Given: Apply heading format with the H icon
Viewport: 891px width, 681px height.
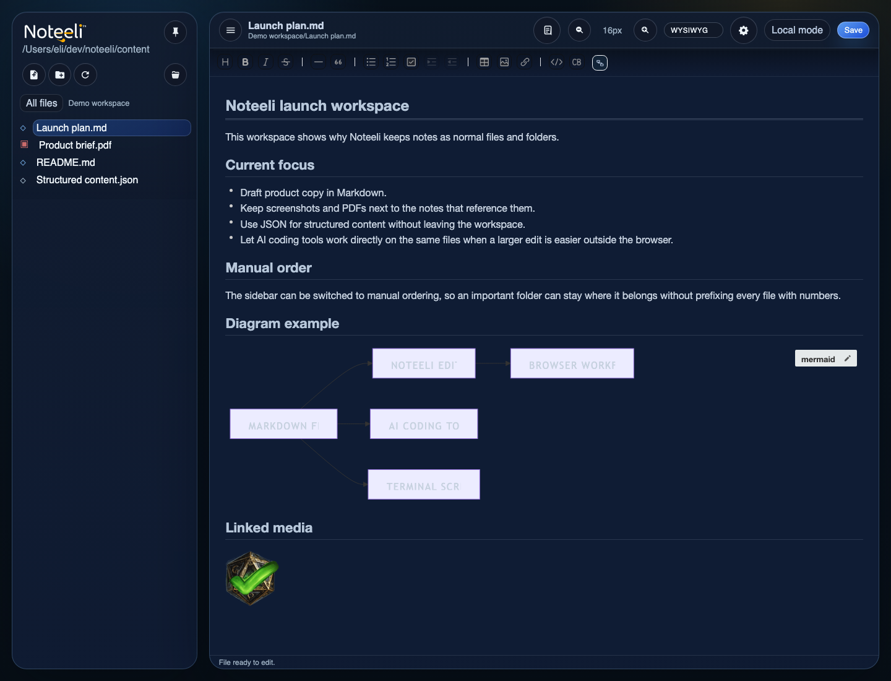Looking at the screenshot, I should click(x=225, y=62).
